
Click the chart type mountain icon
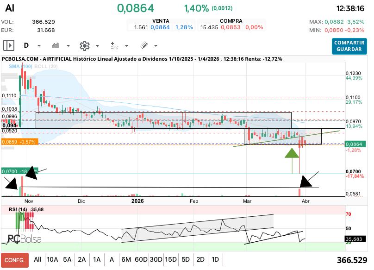pos(56,45)
